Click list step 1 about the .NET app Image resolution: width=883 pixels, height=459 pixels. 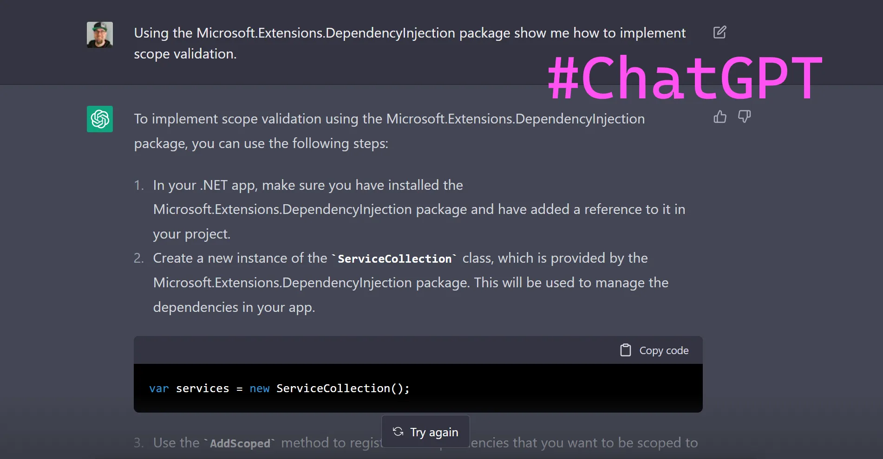click(x=418, y=209)
